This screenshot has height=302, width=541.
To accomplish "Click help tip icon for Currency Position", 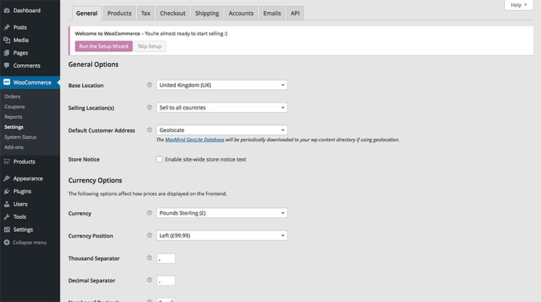I will 149,235.
